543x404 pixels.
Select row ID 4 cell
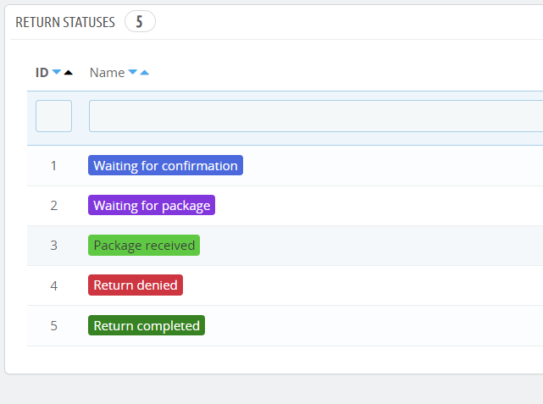[x=53, y=285]
